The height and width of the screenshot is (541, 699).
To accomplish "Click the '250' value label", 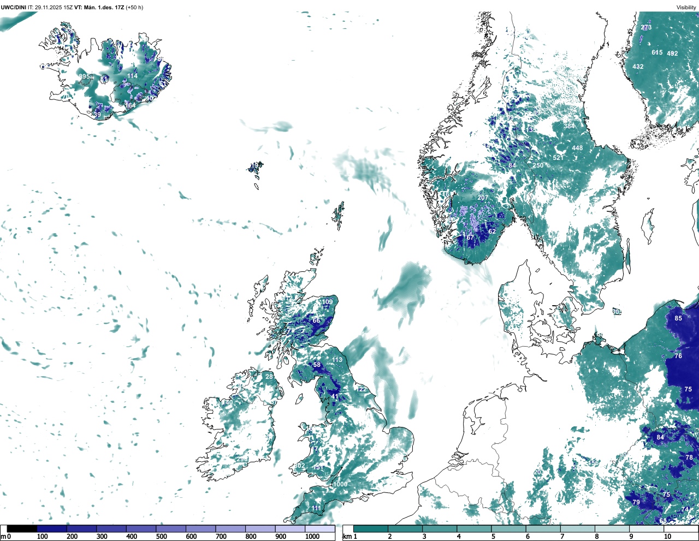I will pos(538,165).
